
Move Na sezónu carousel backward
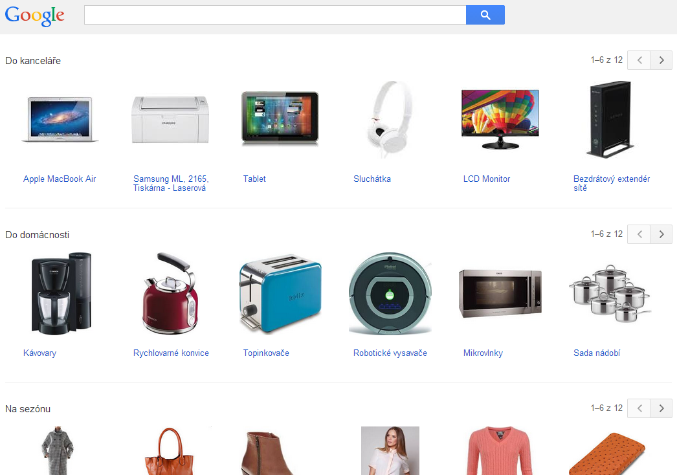tap(639, 408)
